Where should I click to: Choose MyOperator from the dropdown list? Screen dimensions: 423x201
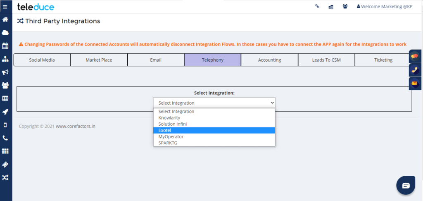point(214,137)
